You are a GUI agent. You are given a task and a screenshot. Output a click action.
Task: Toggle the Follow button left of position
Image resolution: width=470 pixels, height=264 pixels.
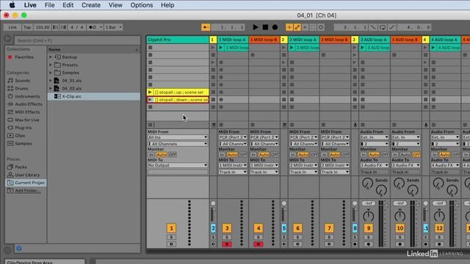coord(206,27)
